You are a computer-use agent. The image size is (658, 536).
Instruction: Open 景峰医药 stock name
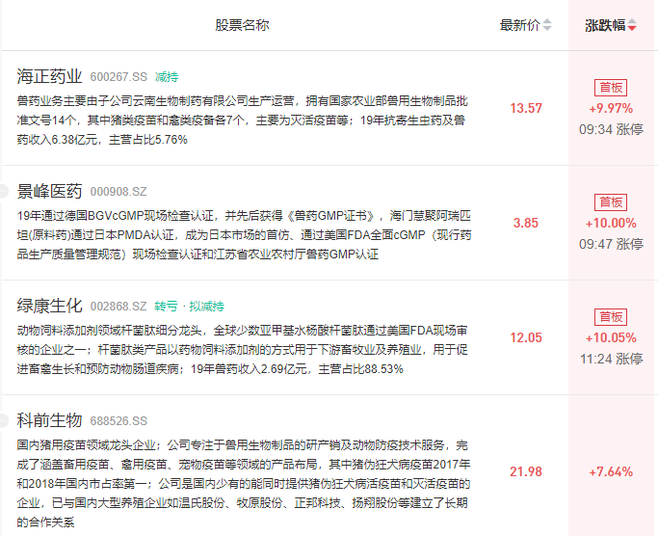(x=49, y=191)
